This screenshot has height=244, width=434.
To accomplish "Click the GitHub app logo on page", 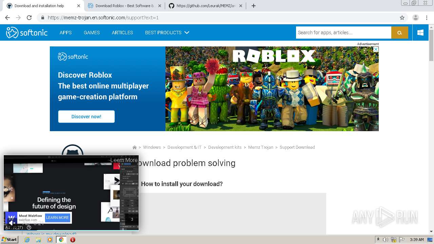I will pos(73,150).
